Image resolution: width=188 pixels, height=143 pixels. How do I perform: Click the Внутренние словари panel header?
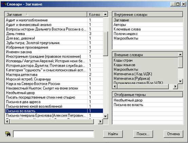[x=148, y=15]
